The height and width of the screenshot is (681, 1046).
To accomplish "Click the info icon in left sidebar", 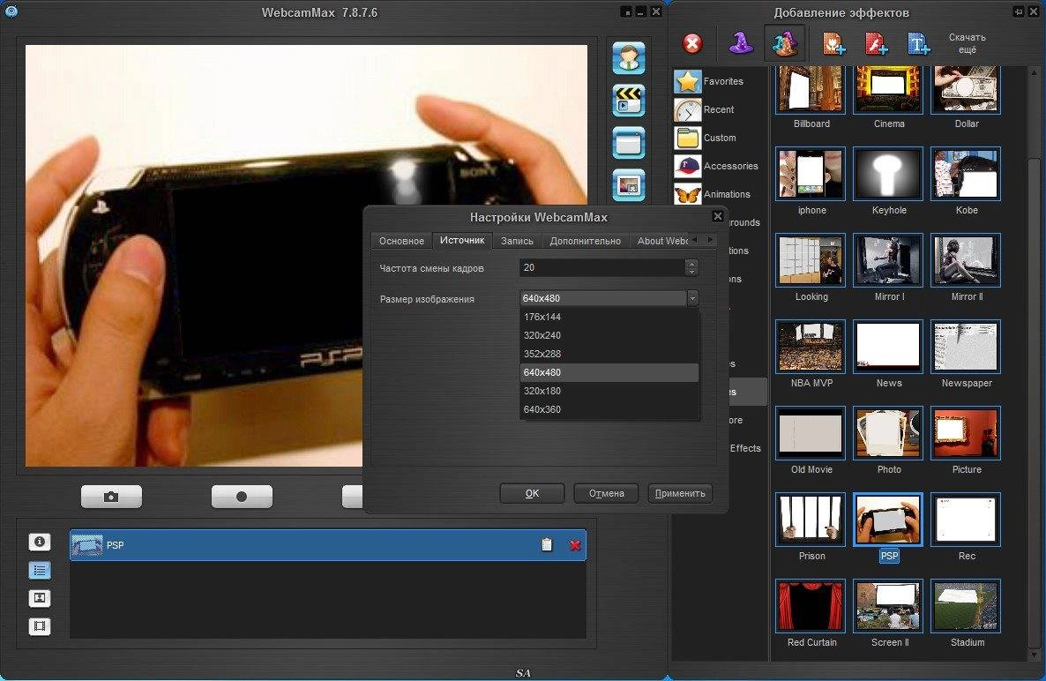I will click(x=40, y=542).
